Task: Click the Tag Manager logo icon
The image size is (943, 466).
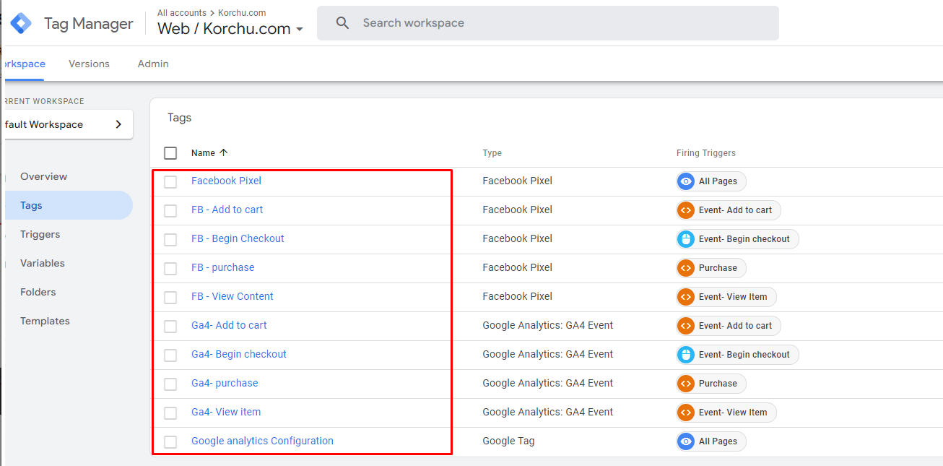Action: pos(21,23)
